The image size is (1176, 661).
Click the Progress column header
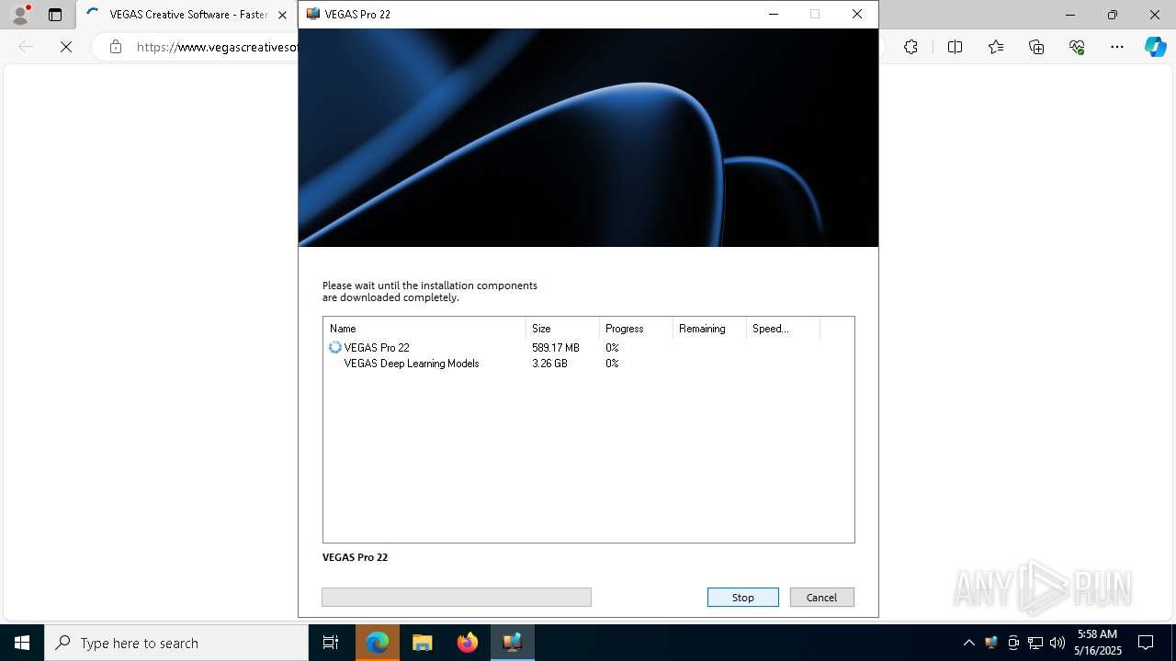[636, 329]
